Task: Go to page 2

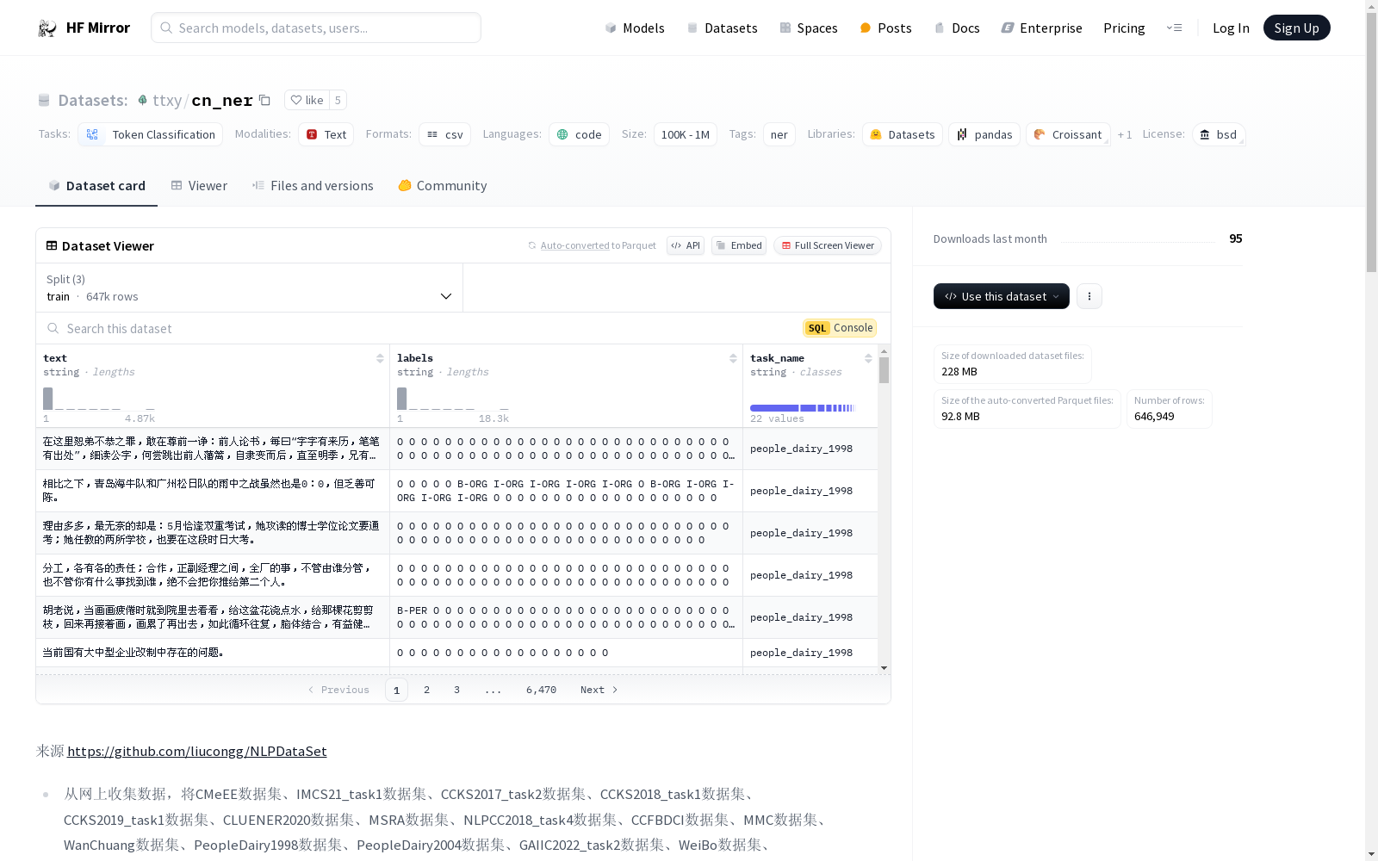Action: tap(426, 690)
